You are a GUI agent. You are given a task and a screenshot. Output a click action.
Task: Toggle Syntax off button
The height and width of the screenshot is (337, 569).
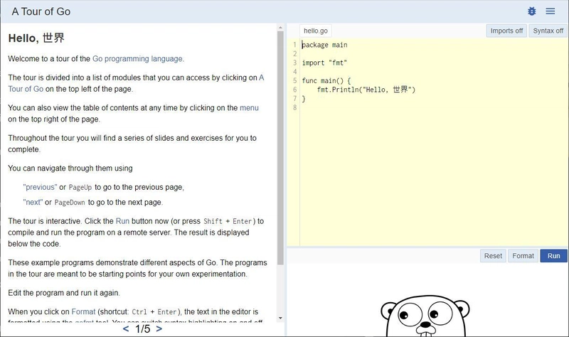tap(548, 31)
